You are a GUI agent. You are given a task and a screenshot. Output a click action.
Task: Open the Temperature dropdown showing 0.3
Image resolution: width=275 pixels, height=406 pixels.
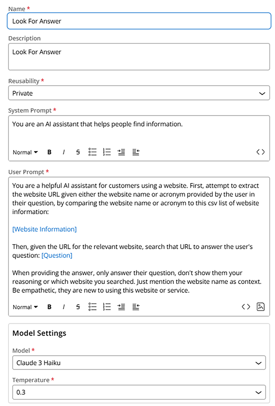pyautogui.click(x=137, y=393)
